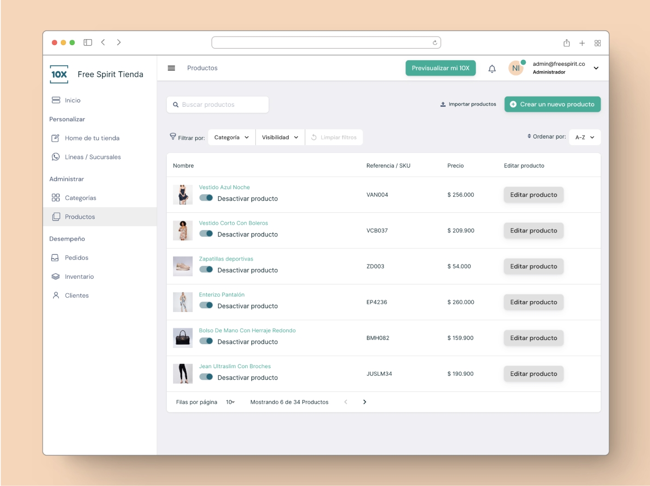Click the 10X logo icon
650x486 pixels.
59,74
